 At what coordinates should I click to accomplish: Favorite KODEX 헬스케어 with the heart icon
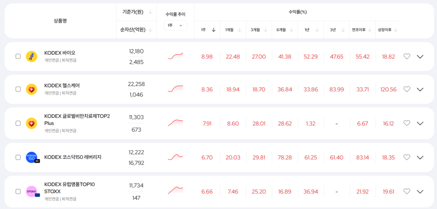pyautogui.click(x=407, y=89)
